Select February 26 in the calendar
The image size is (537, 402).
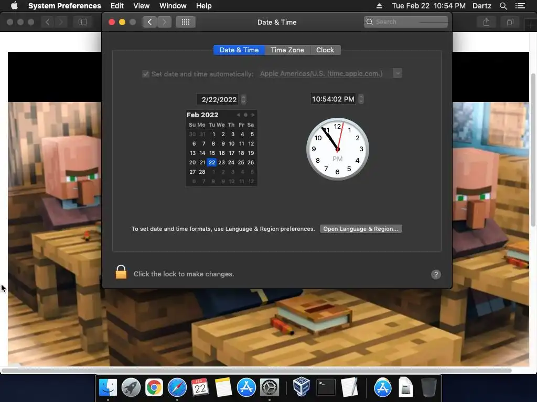(251, 162)
